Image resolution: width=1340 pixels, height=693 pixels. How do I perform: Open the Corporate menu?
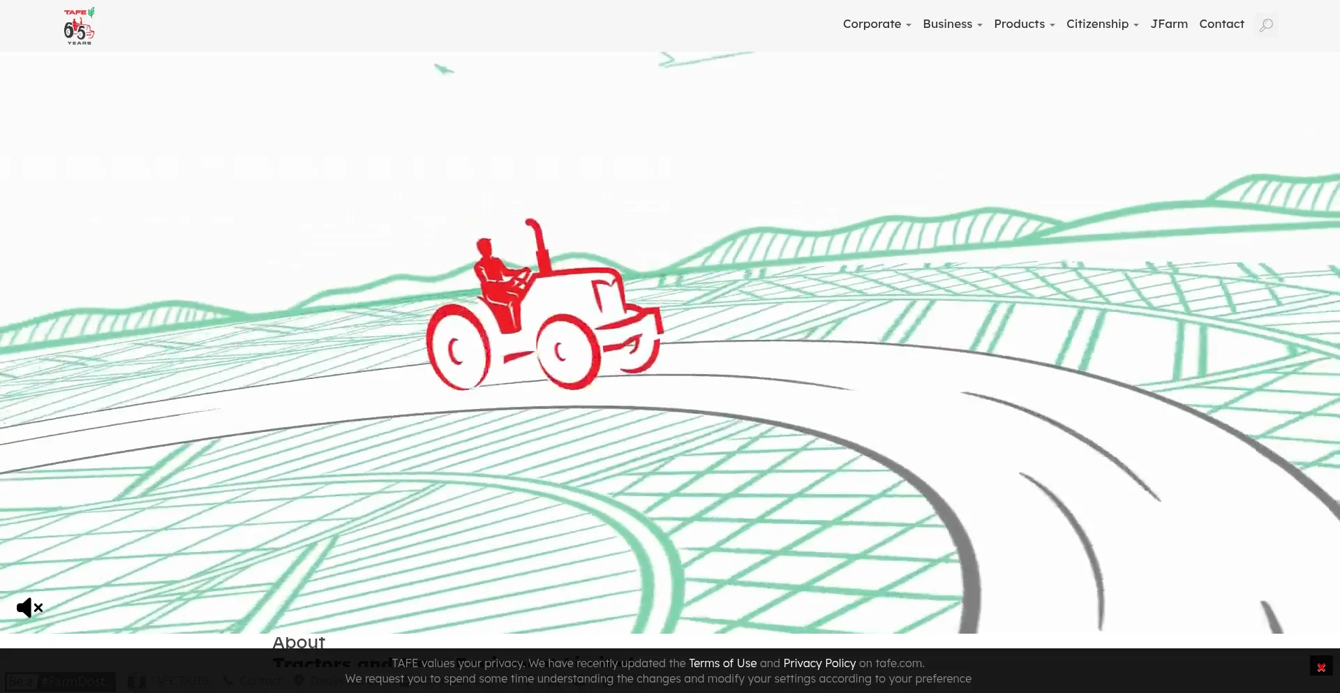pyautogui.click(x=872, y=24)
